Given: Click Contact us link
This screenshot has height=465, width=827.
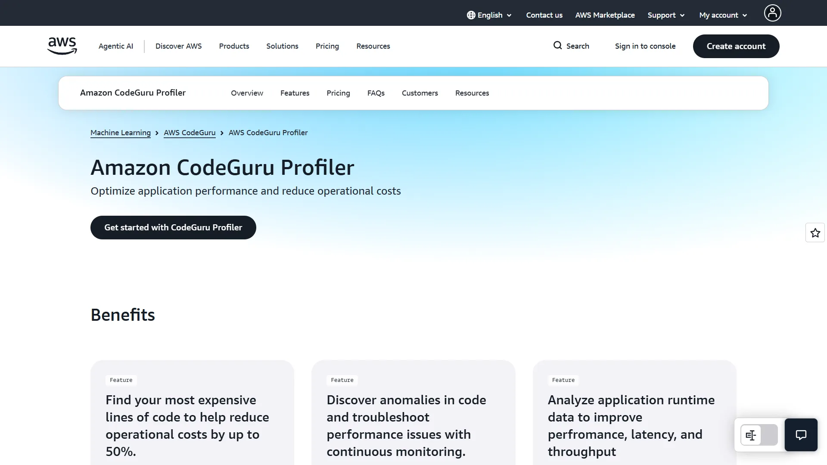Looking at the screenshot, I should pos(544,15).
